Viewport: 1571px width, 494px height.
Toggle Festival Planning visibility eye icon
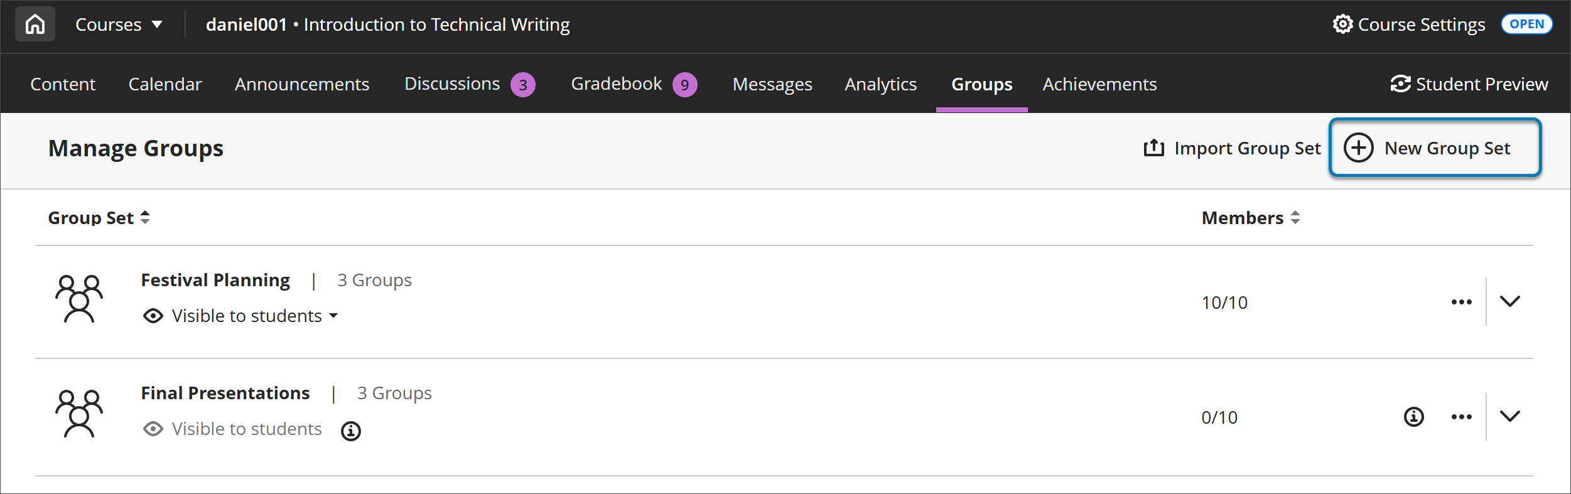[153, 316]
